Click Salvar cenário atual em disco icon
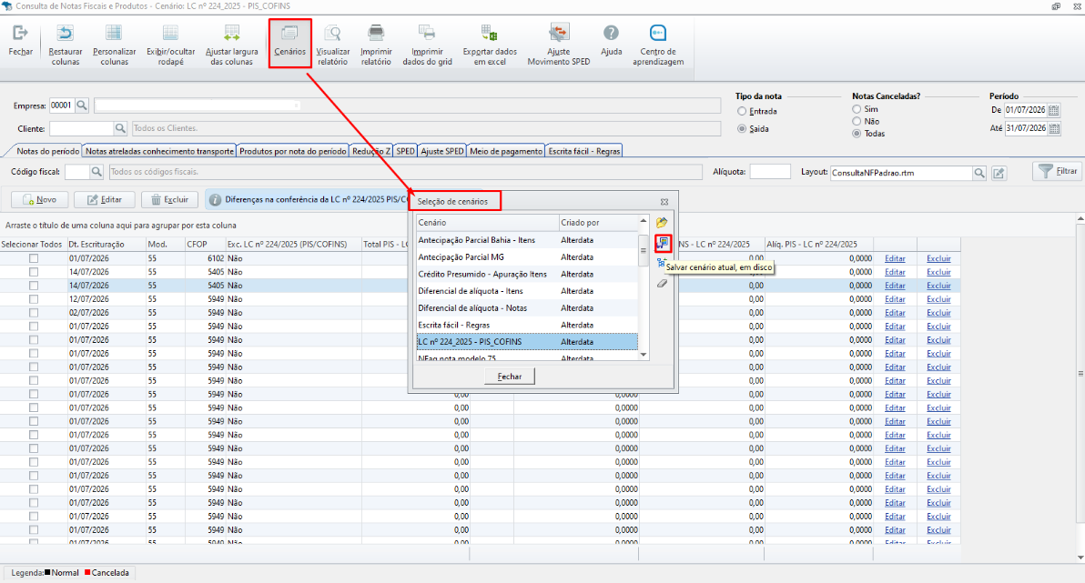 663,244
